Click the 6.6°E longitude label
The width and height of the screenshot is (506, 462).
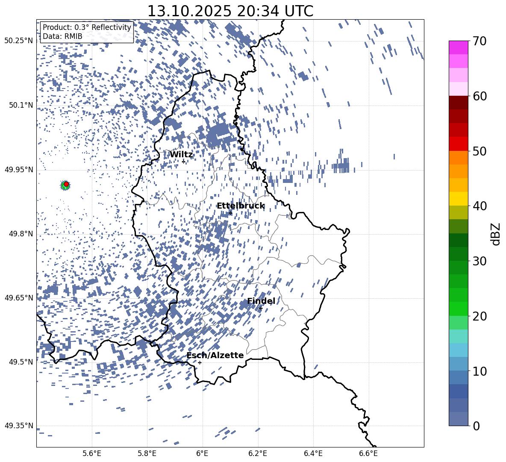[x=368, y=453]
